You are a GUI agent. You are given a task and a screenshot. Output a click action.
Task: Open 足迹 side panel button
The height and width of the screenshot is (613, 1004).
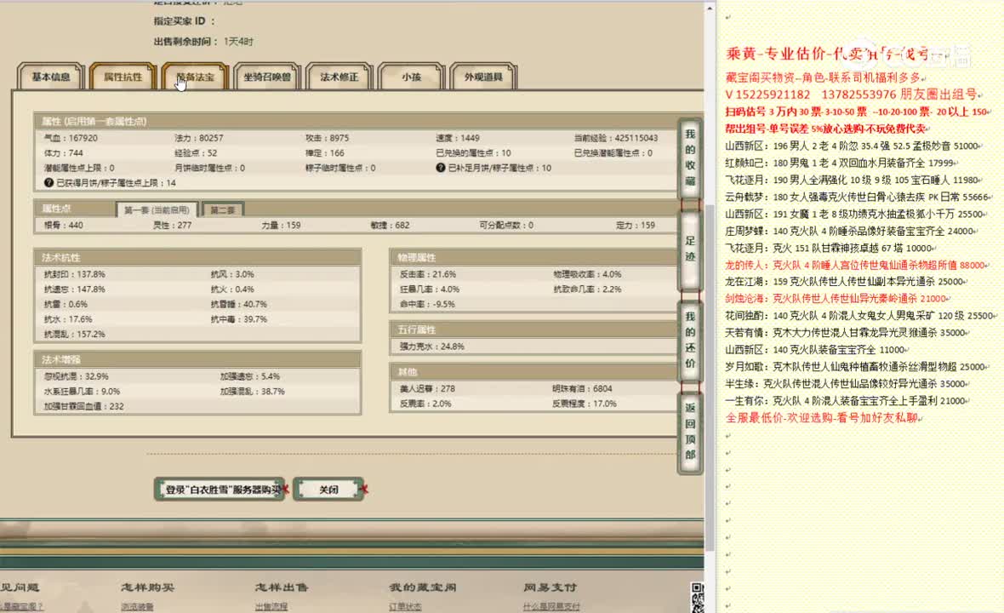[x=689, y=249]
